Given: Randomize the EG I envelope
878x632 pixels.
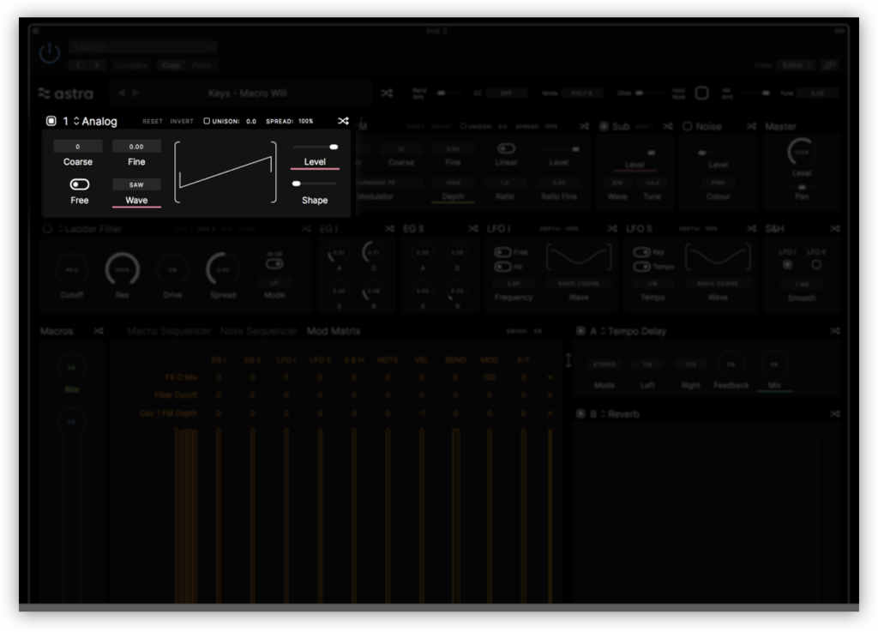Looking at the screenshot, I should click(x=390, y=228).
